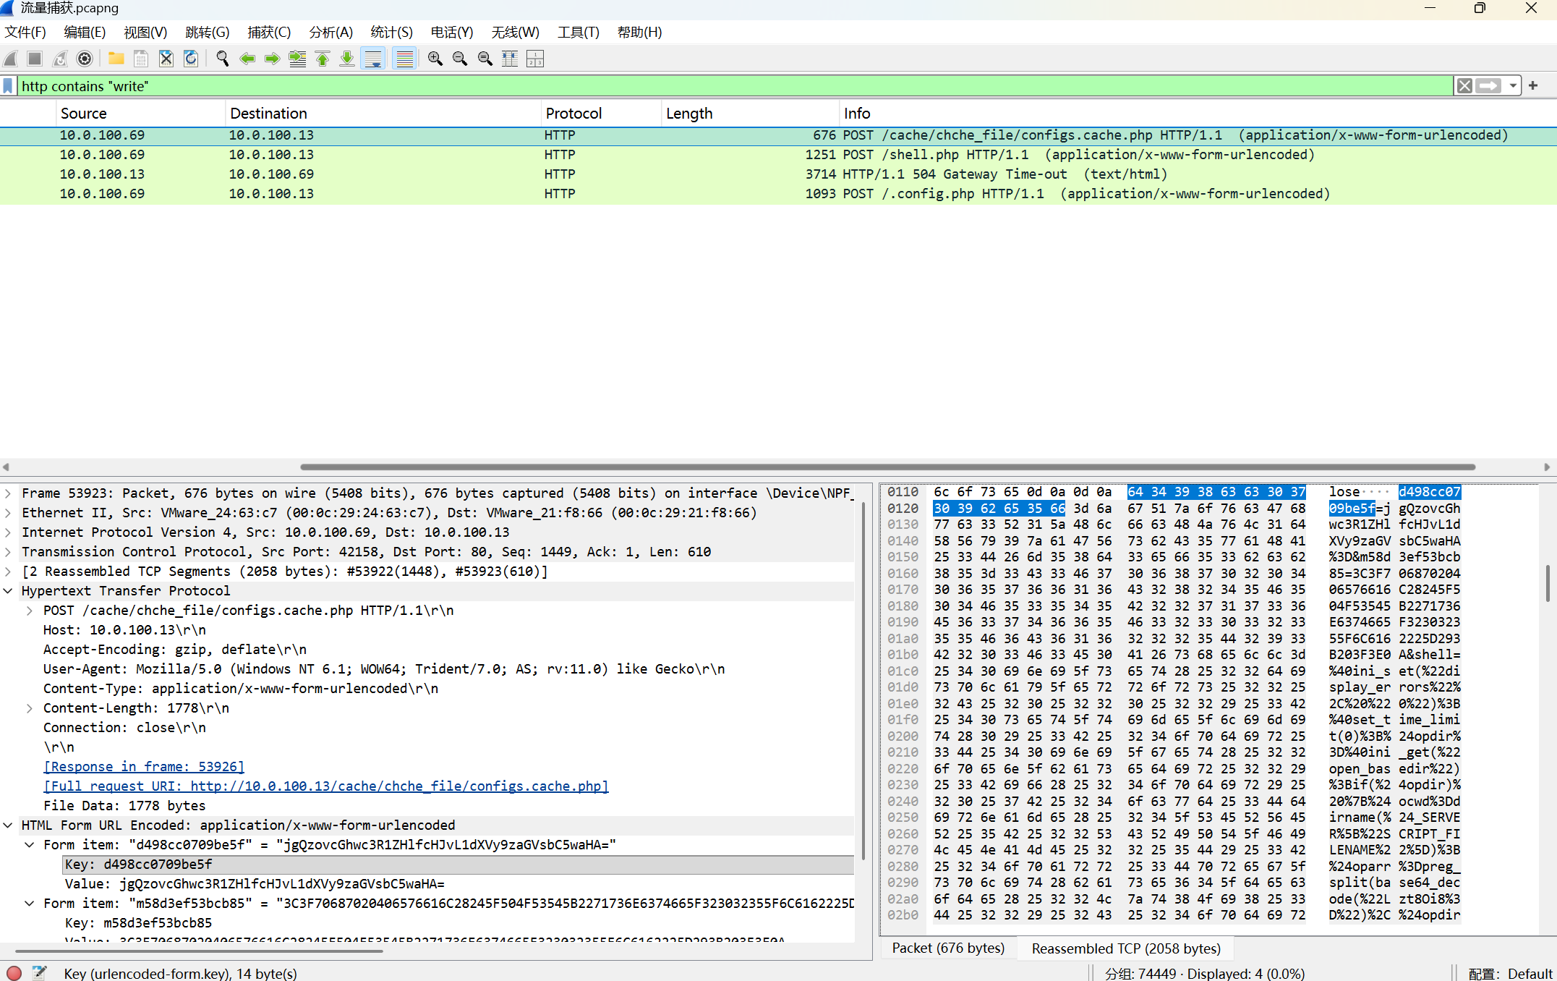The height and width of the screenshot is (981, 1557).
Task: Open the 统计(S) menu
Action: click(391, 32)
